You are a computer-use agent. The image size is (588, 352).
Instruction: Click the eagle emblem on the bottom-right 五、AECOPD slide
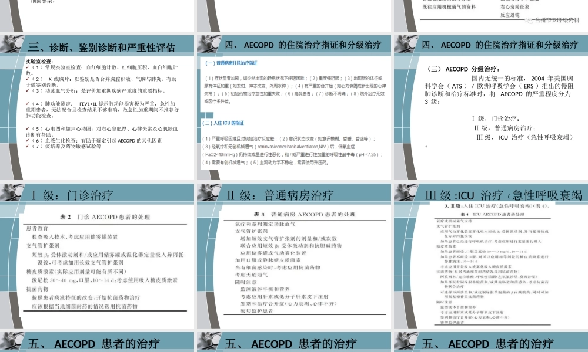pos(402,340)
